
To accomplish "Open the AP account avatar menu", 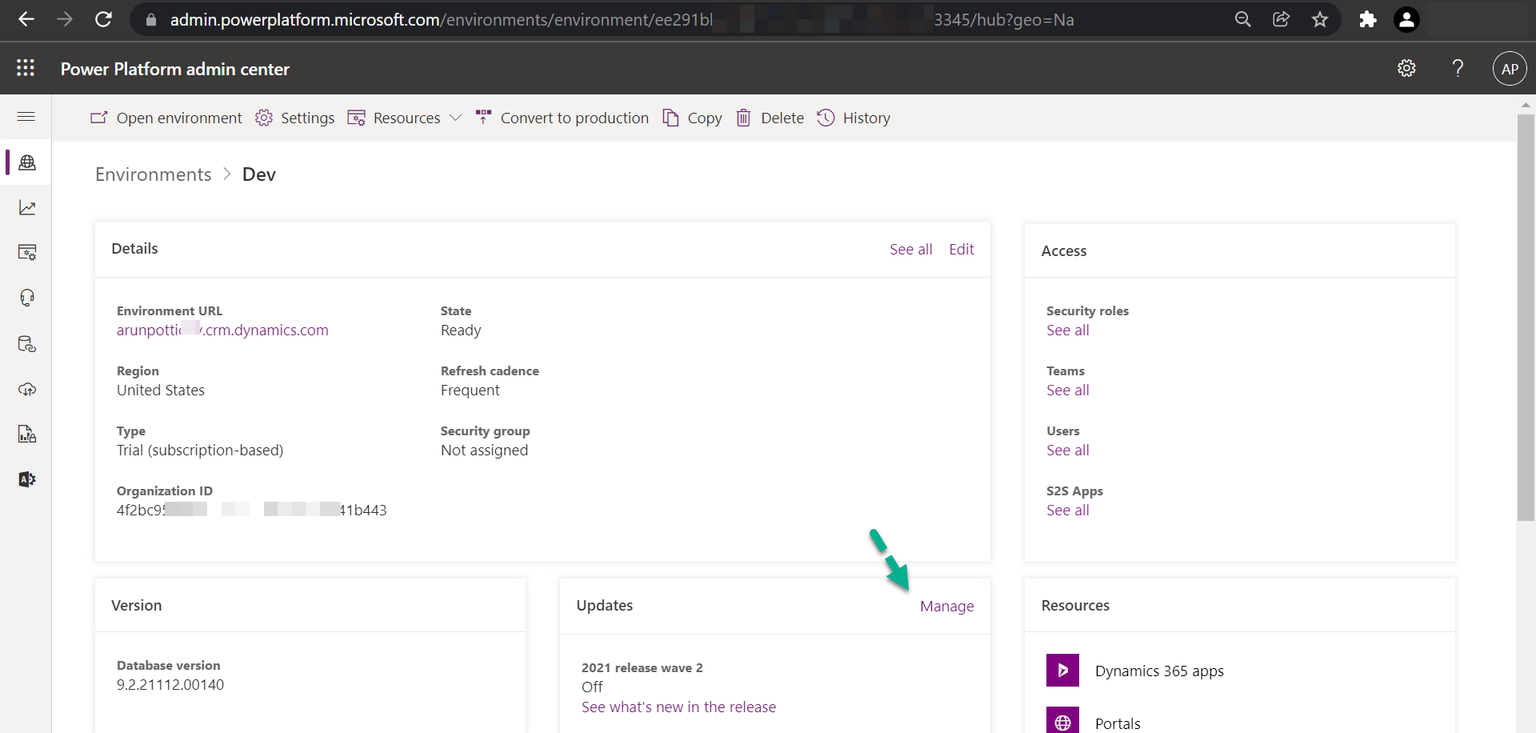I will tap(1510, 69).
